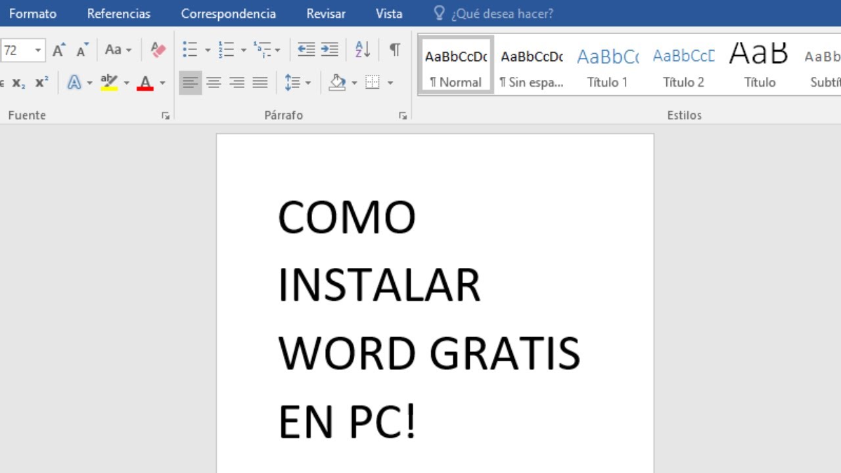Start a numbered list

click(226, 50)
